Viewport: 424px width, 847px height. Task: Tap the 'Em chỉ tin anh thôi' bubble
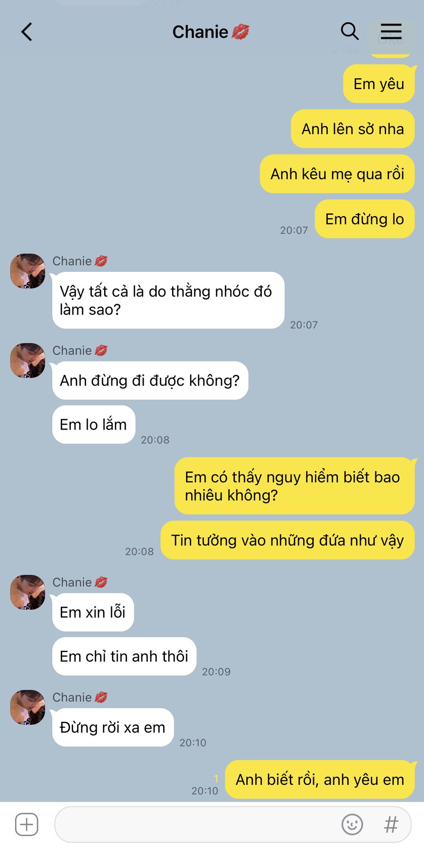pos(124,656)
